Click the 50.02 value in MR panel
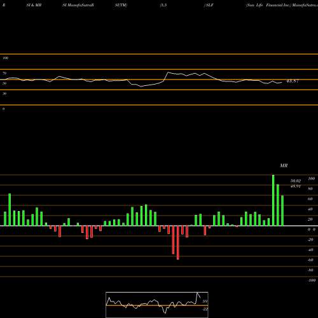Screen dimensions: 318x318 (296, 181)
